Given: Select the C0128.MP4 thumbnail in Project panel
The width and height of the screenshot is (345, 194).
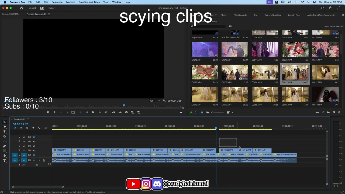Looking at the screenshot, I should (205, 72).
